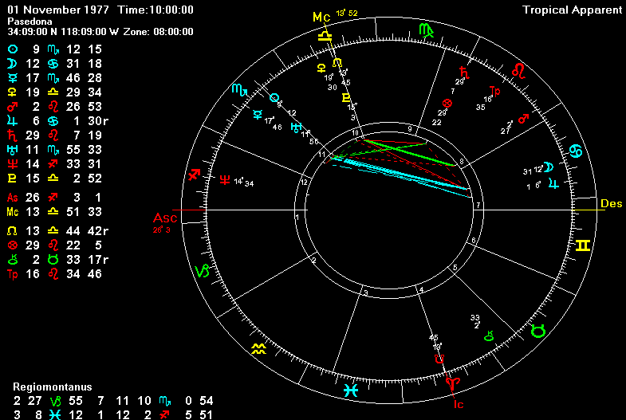Click the Jupiter glyph inside the chart wheel
626x420 pixels.
click(x=553, y=183)
